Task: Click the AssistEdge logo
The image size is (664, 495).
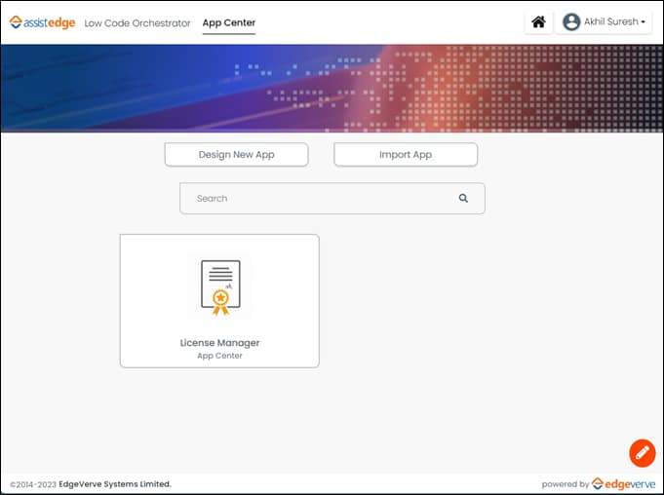Action: [x=42, y=22]
